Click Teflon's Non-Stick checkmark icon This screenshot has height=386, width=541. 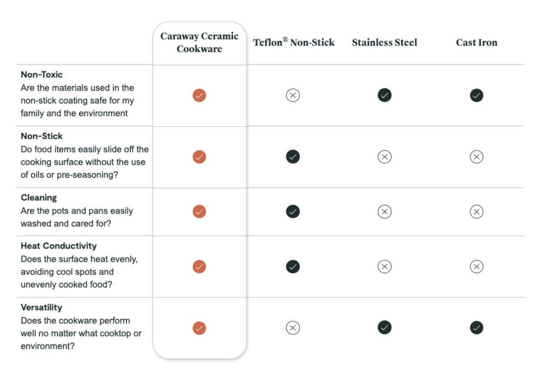click(293, 156)
